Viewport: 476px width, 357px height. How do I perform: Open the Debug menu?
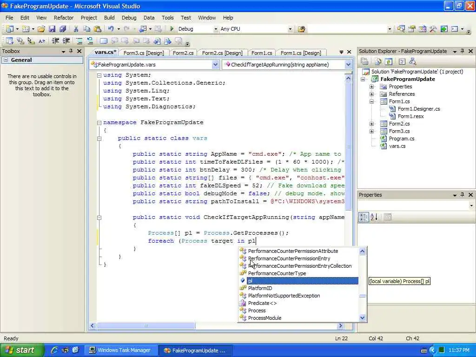coord(129,18)
